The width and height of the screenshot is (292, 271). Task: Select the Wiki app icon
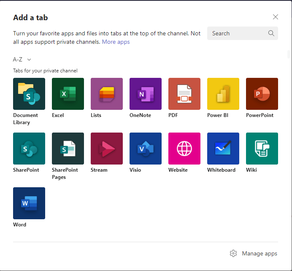click(262, 149)
